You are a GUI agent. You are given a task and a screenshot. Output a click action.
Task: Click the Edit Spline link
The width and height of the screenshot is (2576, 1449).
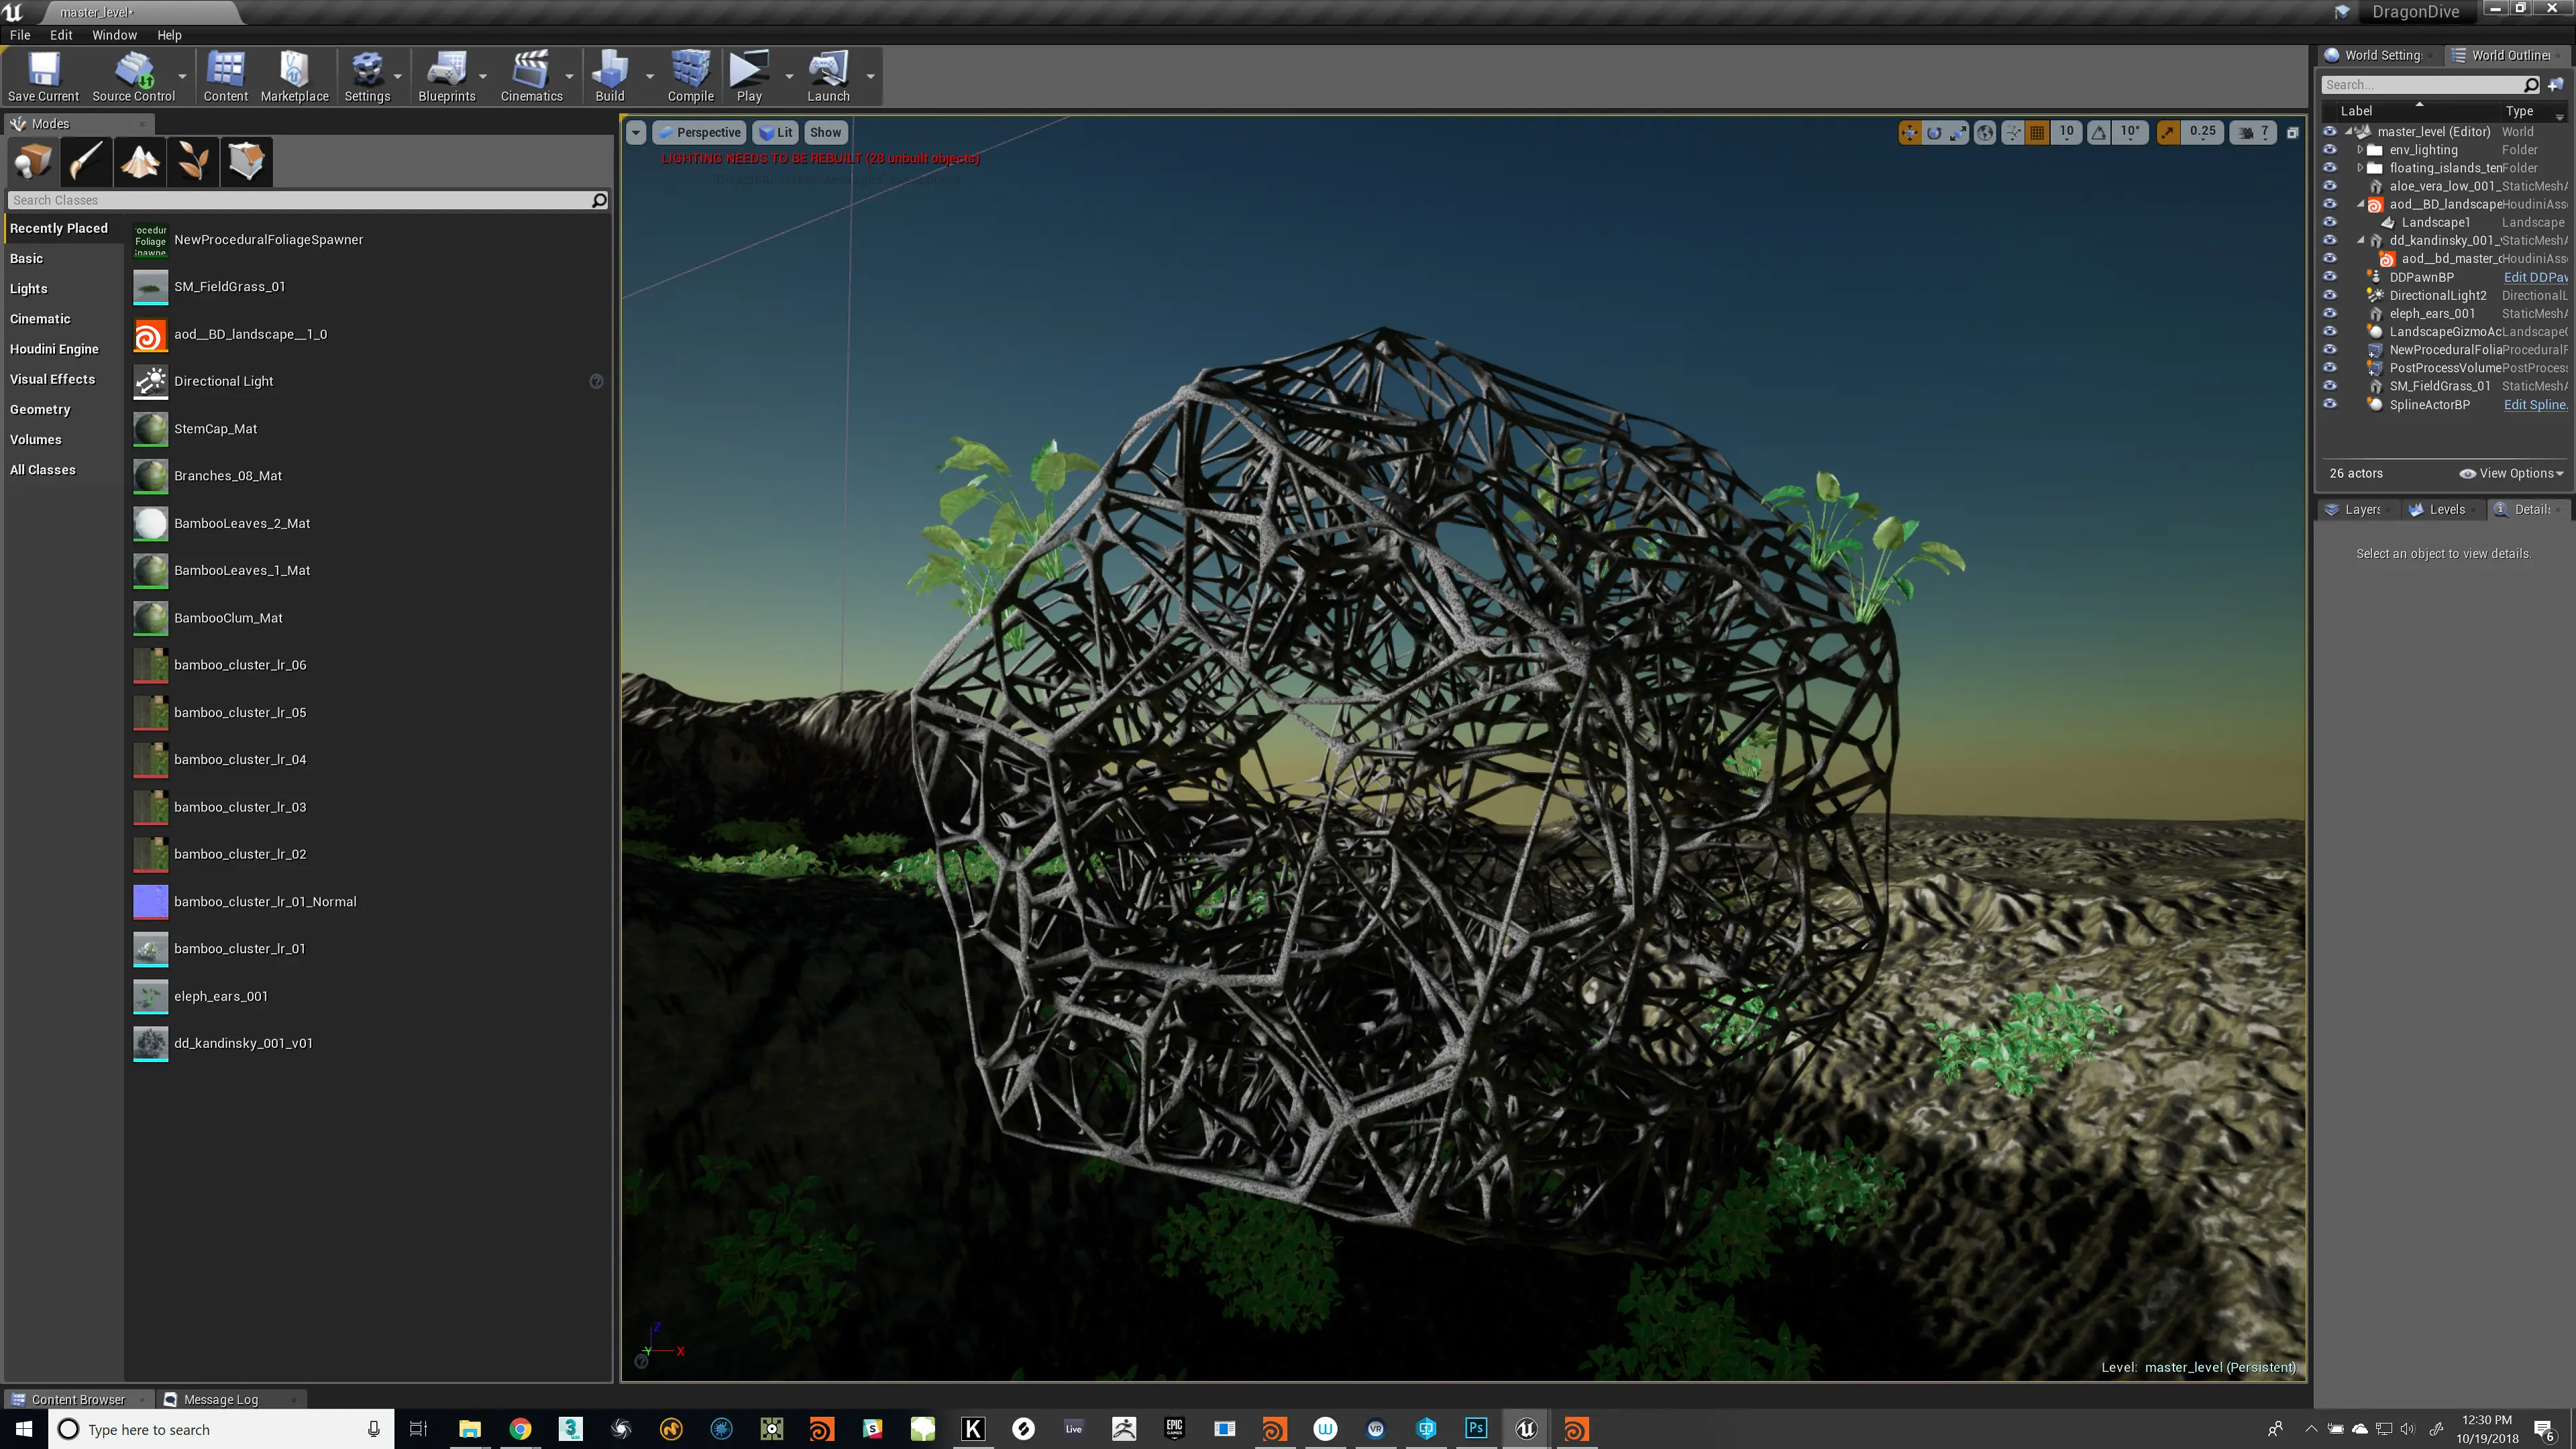click(x=2535, y=404)
